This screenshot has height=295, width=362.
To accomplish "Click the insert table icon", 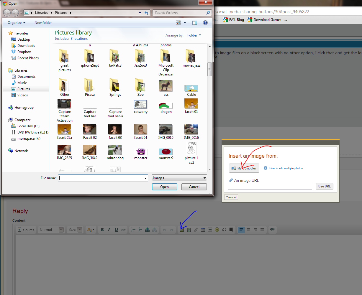I will pyautogui.click(x=203, y=230).
